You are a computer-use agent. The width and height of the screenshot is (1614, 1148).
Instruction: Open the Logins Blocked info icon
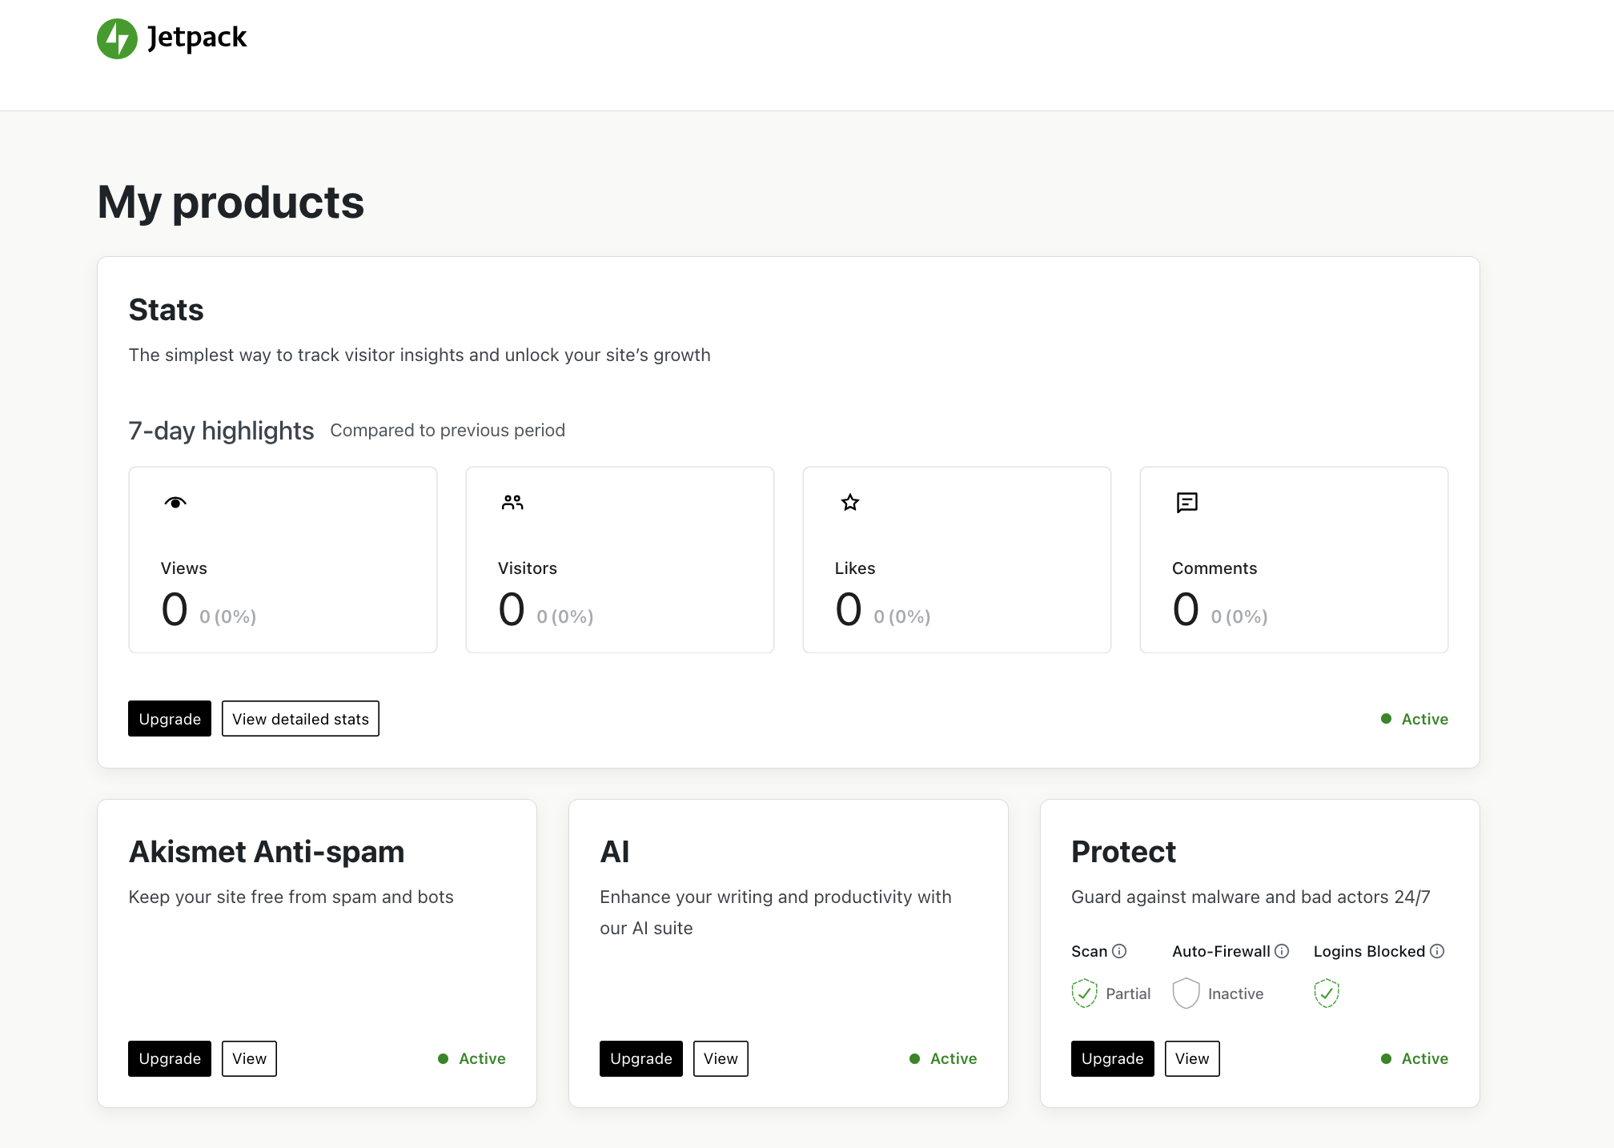[1437, 951]
